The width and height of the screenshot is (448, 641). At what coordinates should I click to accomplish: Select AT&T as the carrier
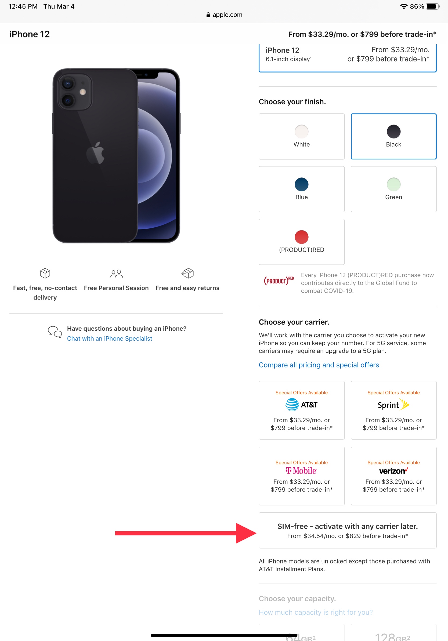click(301, 410)
